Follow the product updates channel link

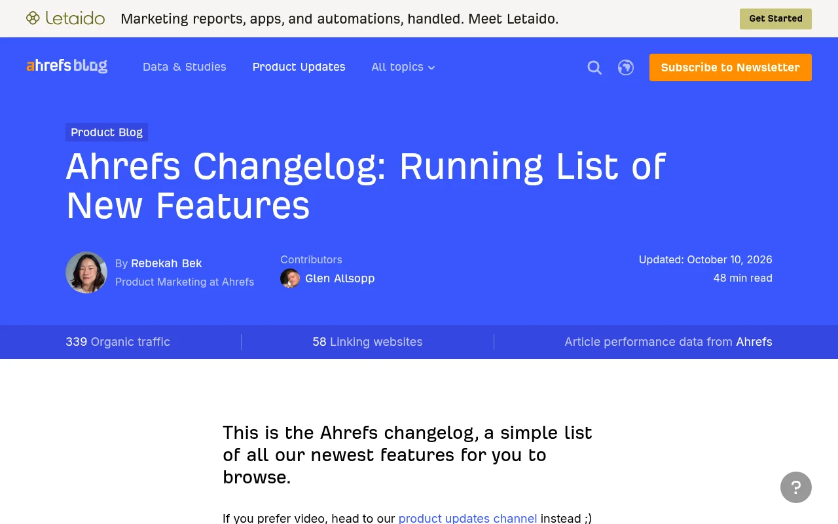pos(468,518)
